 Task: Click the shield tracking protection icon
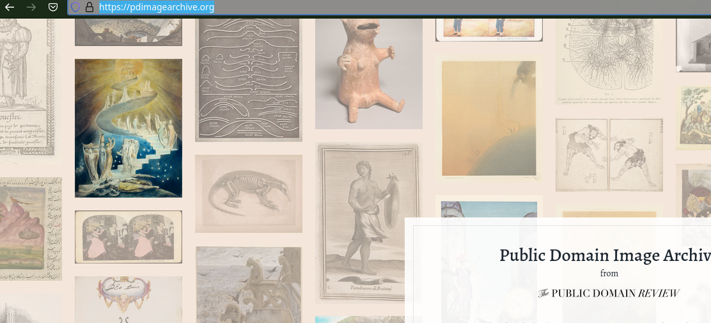coord(75,7)
